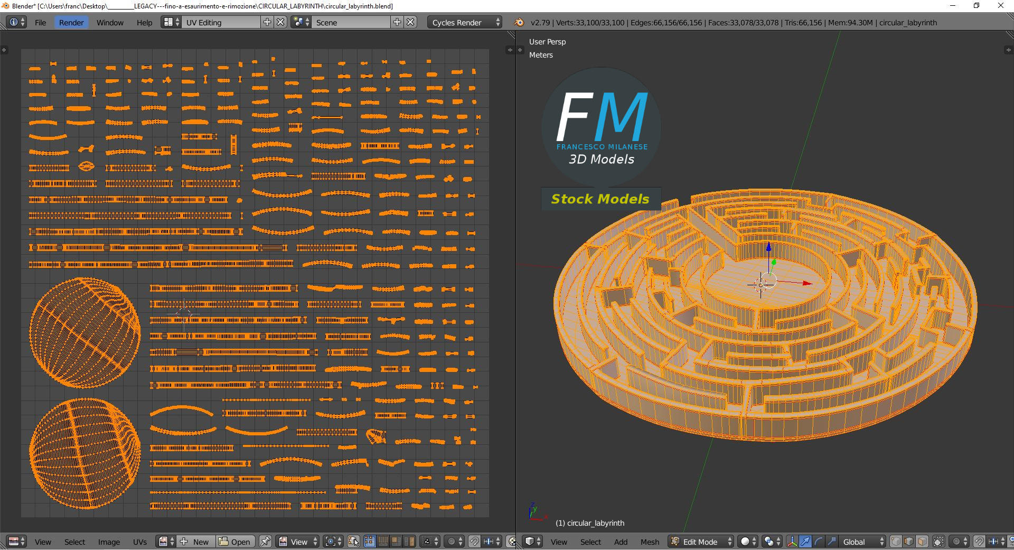1014x550 pixels.
Task: Click New to create a new image
Action: tap(195, 542)
